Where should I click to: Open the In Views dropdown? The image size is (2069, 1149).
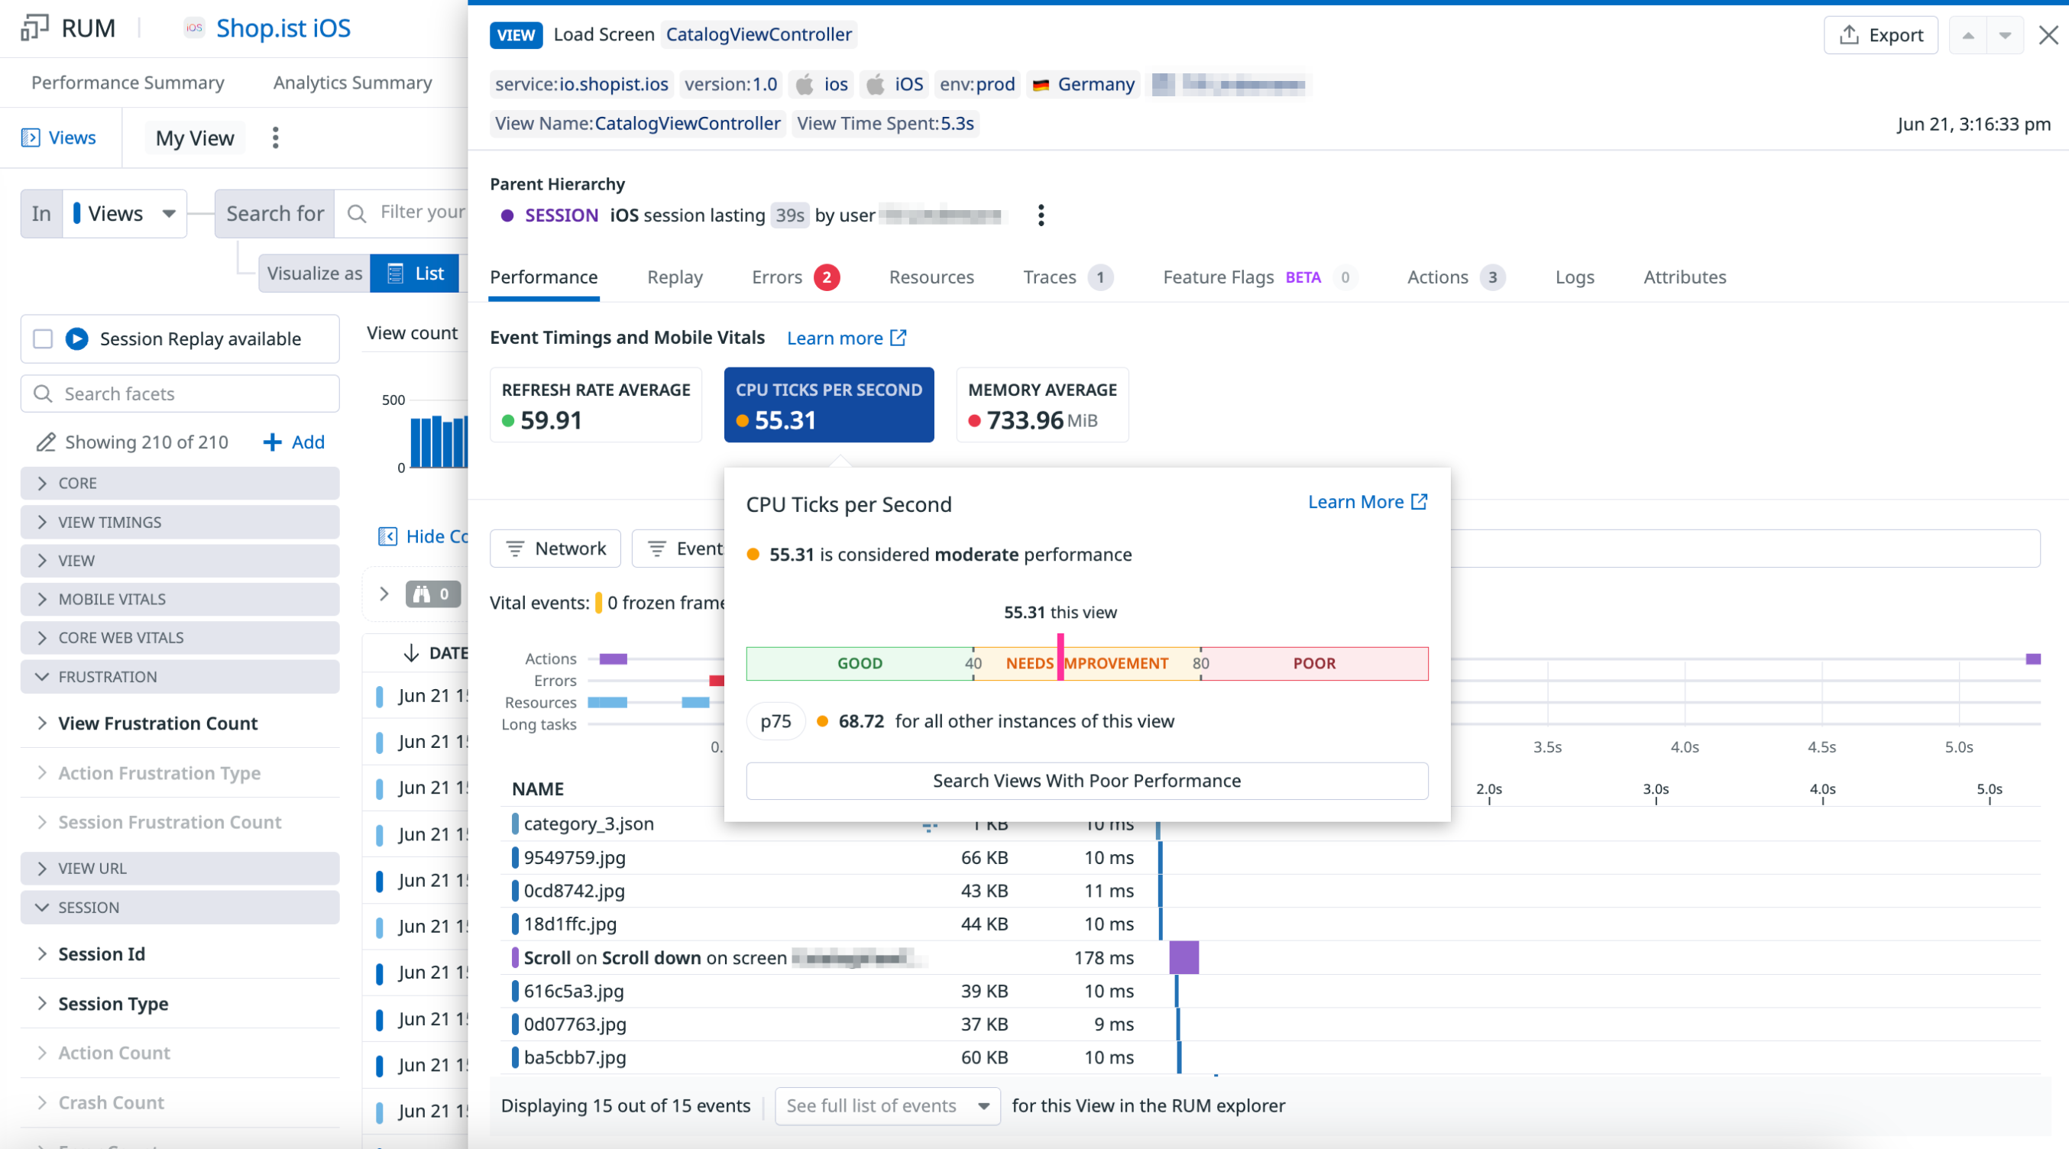(x=124, y=214)
